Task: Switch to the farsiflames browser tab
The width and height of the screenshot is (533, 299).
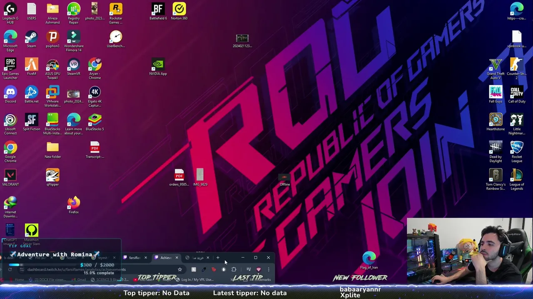Action: [135, 257]
